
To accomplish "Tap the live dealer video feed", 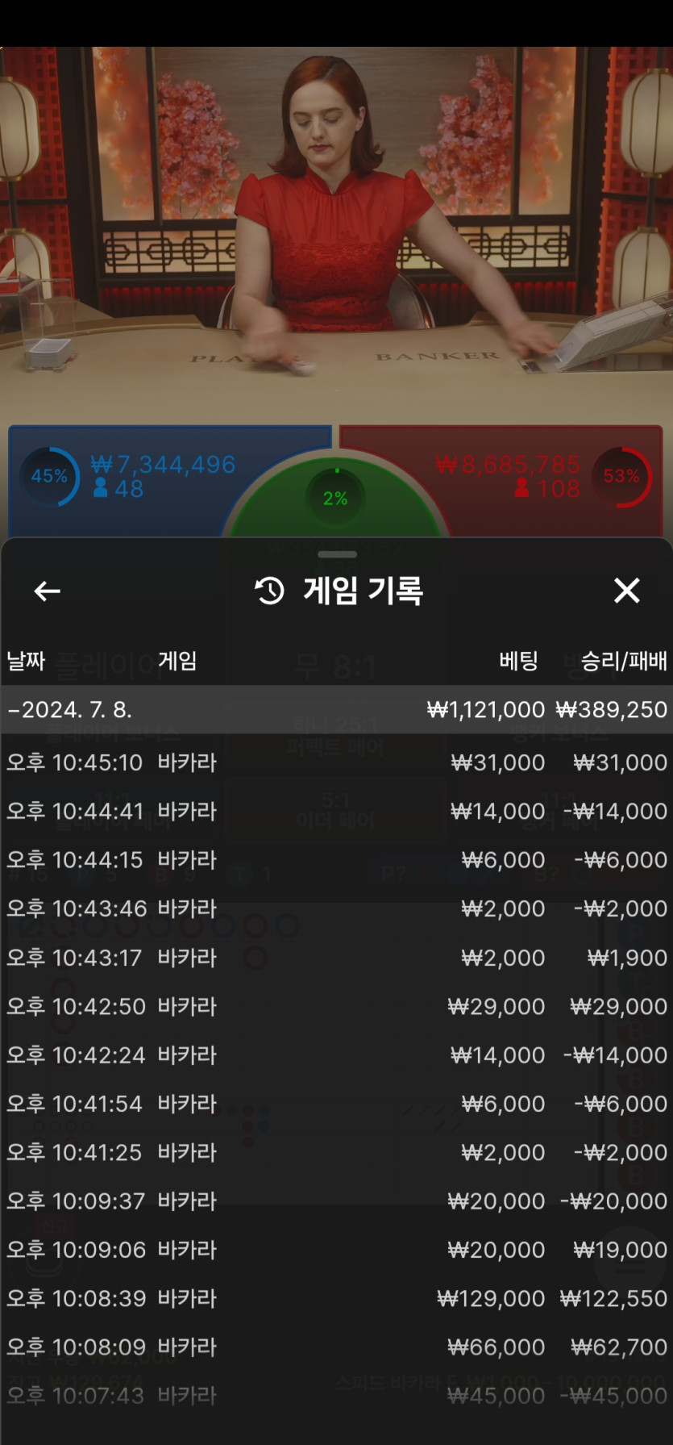I will pyautogui.click(x=336, y=234).
